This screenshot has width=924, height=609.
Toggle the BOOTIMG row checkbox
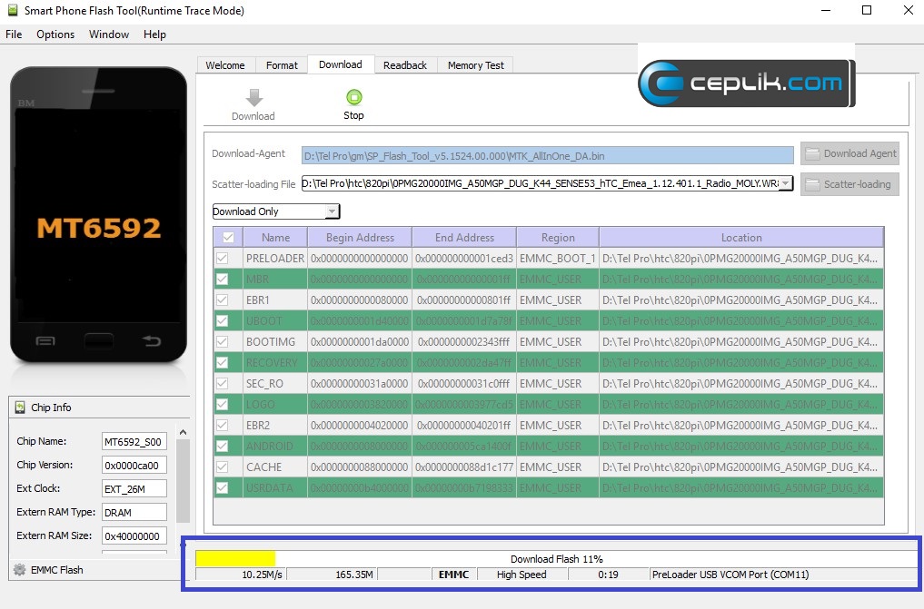click(x=223, y=342)
